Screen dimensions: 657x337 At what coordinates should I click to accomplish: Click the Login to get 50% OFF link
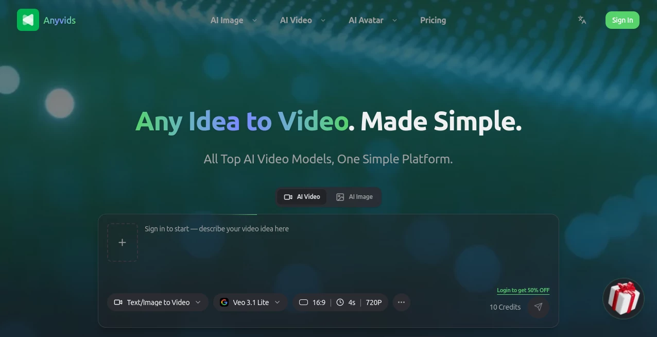523,290
